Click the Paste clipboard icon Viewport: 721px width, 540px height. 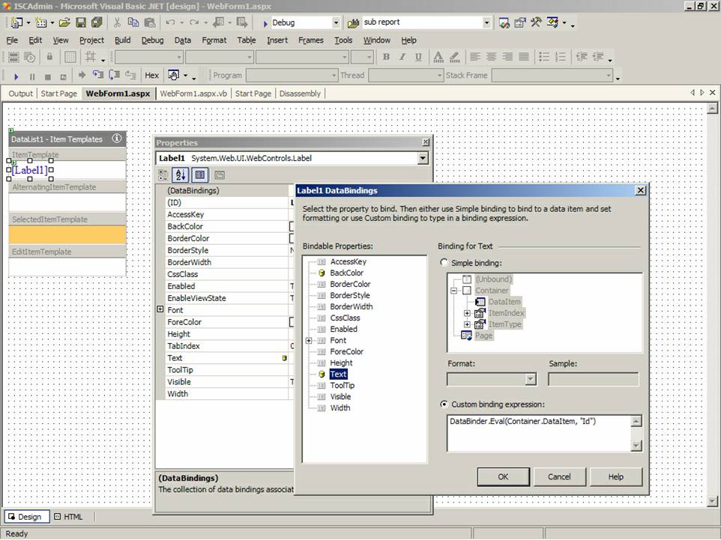[150, 22]
